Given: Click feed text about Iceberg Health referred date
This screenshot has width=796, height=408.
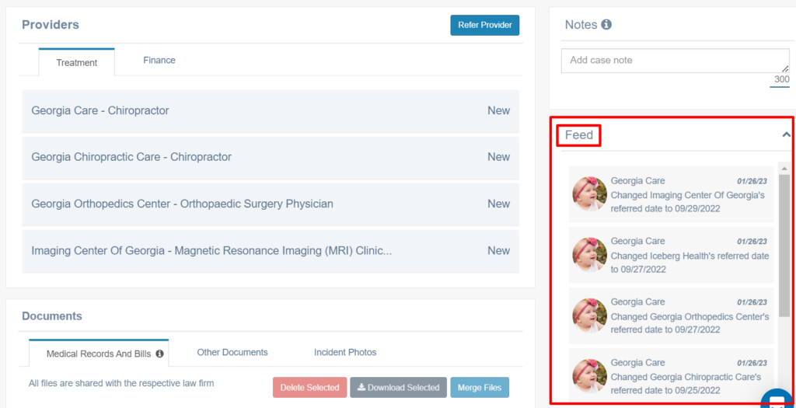Looking at the screenshot, I should [690, 263].
